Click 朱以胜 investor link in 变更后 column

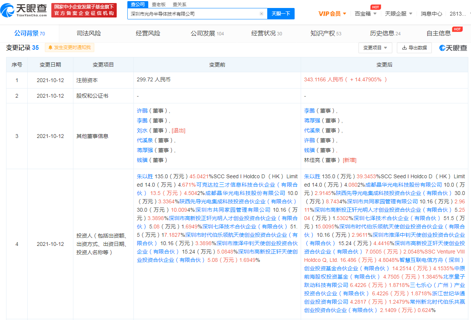[x=312, y=176]
